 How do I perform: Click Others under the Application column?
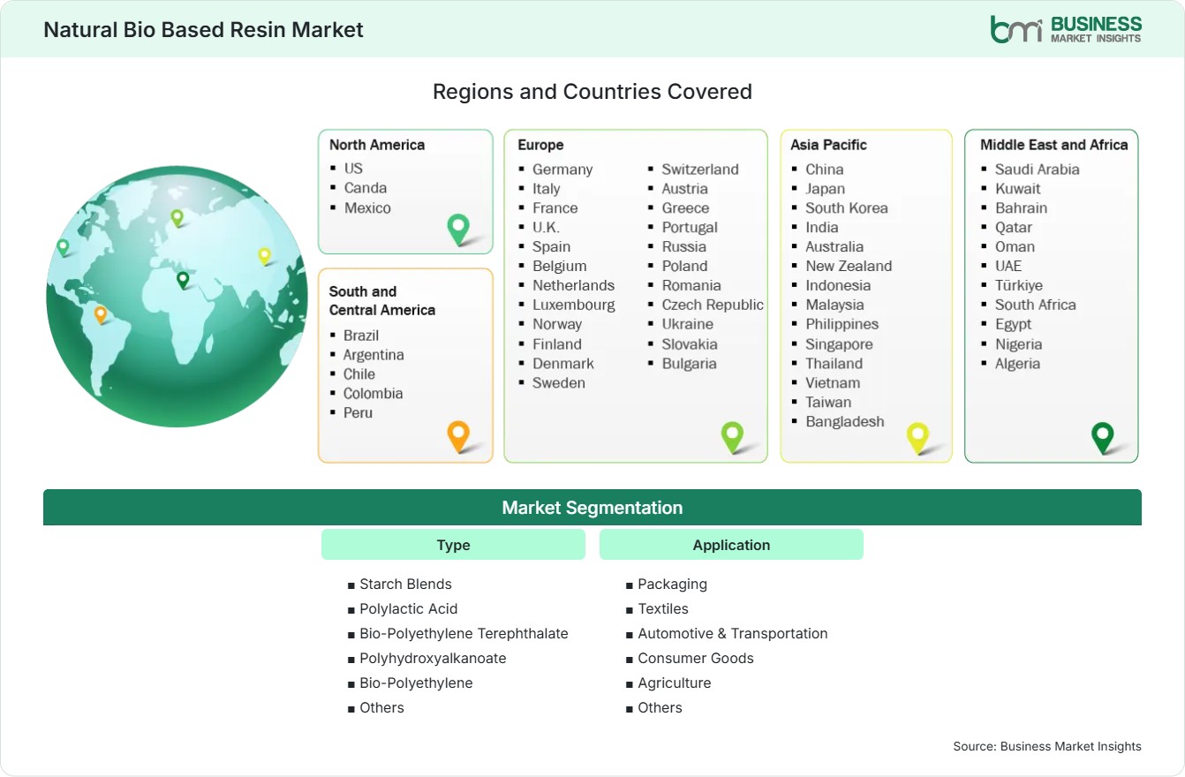point(660,707)
